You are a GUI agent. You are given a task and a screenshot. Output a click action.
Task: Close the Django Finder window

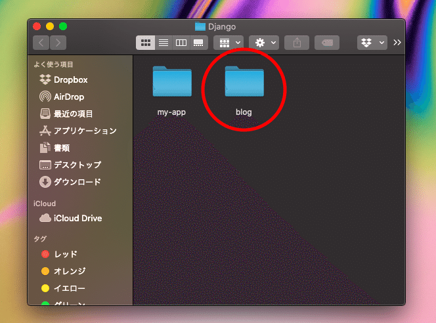[37, 26]
